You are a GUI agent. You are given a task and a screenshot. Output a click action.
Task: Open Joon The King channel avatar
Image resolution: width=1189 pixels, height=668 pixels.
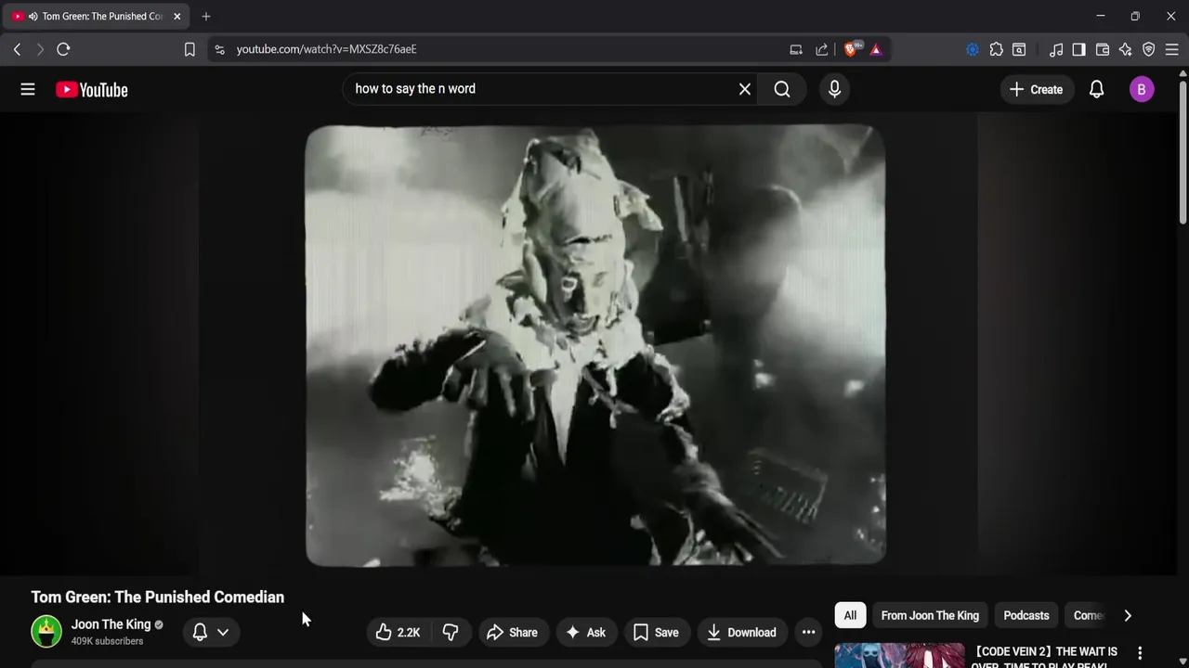click(46, 631)
